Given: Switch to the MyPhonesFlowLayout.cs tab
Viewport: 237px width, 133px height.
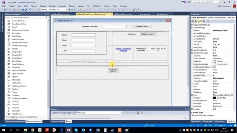Looking at the screenshot, I should [x=123, y=14].
